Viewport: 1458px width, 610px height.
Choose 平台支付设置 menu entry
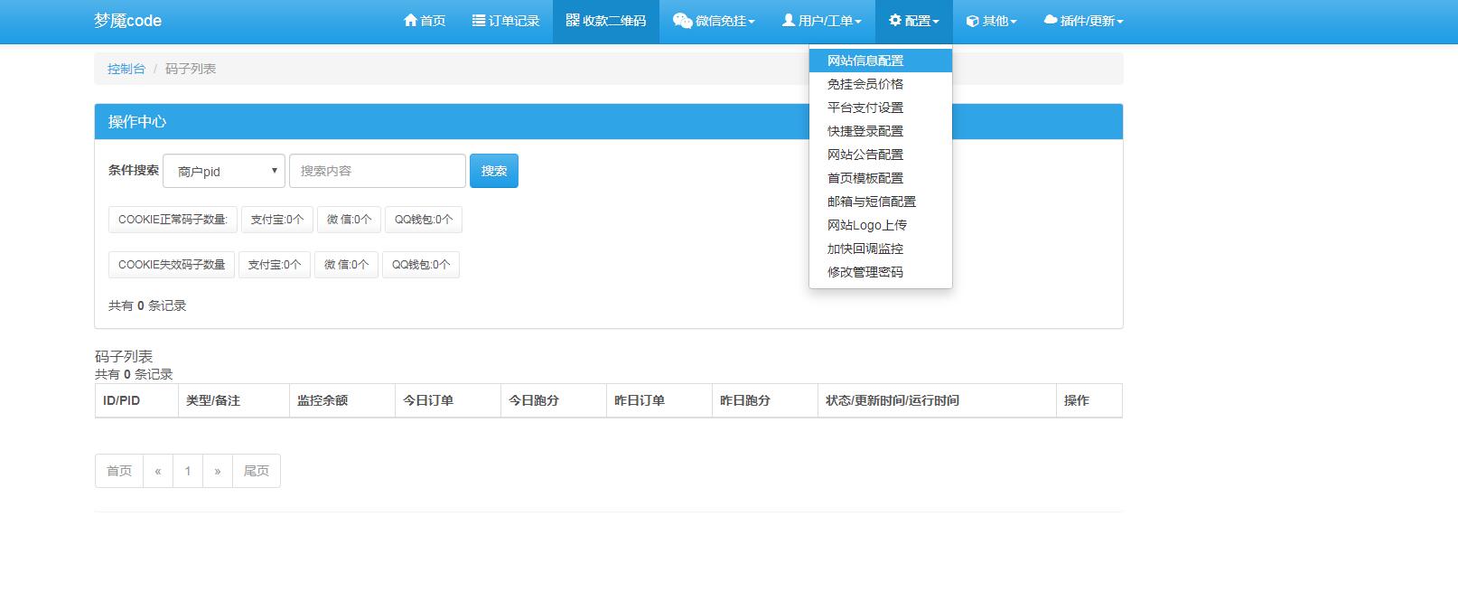[x=865, y=108]
